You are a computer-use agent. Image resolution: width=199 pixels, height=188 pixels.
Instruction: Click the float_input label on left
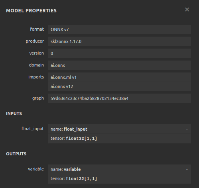[x=33, y=129]
